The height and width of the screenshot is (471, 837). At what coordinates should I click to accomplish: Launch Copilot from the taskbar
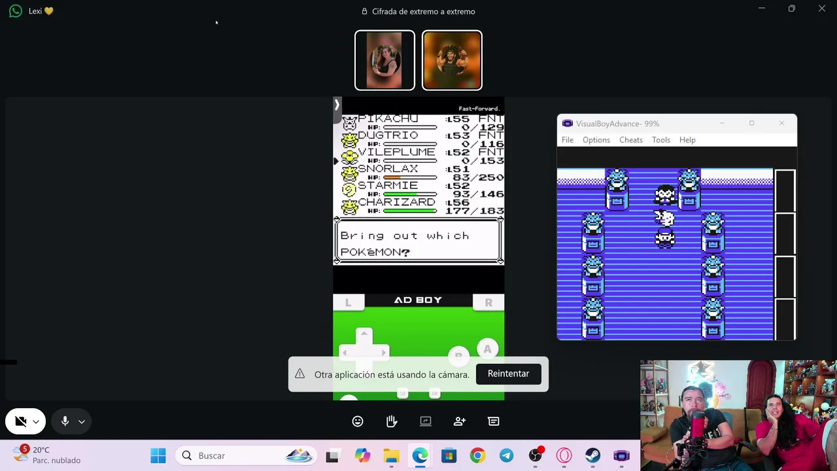coord(362,455)
